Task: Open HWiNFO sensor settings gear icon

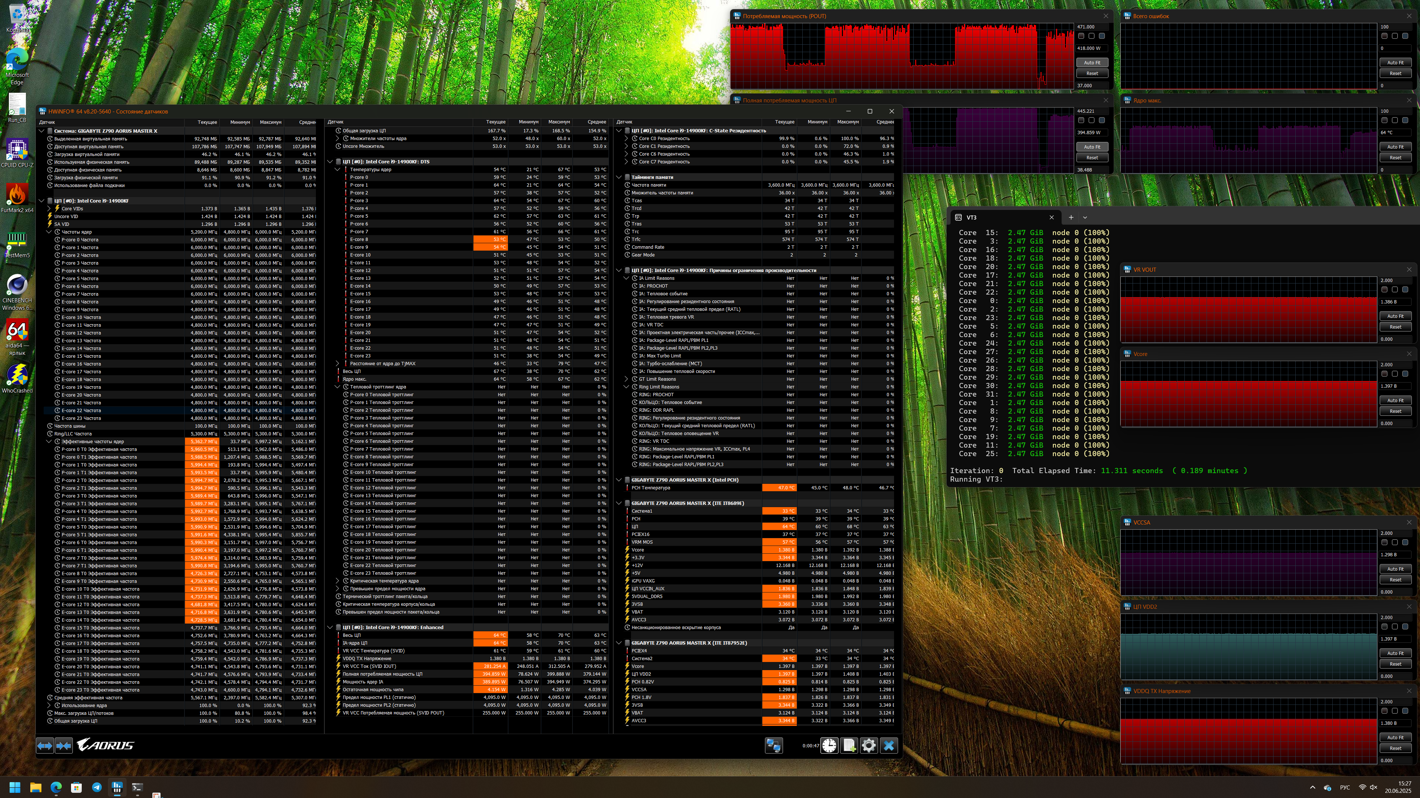Action: click(x=869, y=746)
